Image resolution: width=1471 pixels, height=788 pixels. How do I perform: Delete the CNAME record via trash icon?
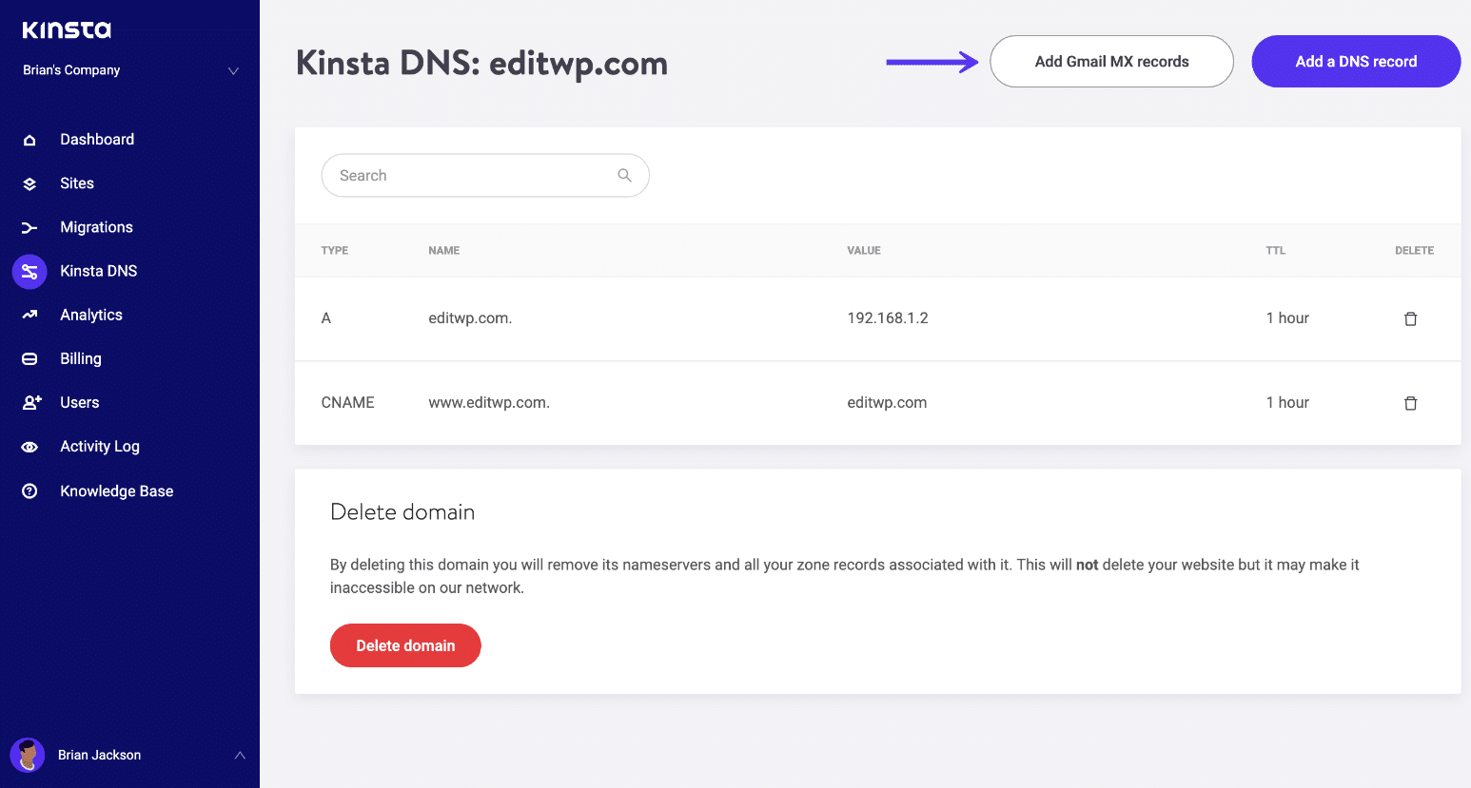tap(1410, 403)
